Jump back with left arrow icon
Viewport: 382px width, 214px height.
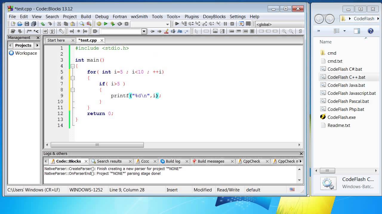point(72,31)
